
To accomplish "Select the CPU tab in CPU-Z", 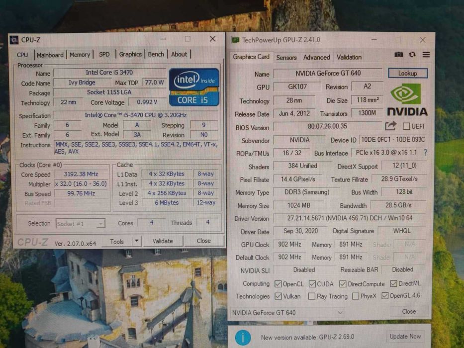I will point(22,55).
